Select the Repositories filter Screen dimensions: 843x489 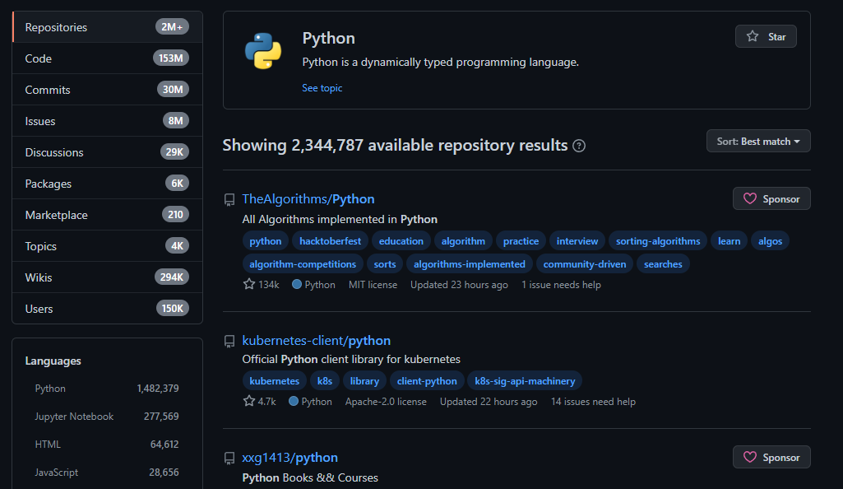coord(108,27)
